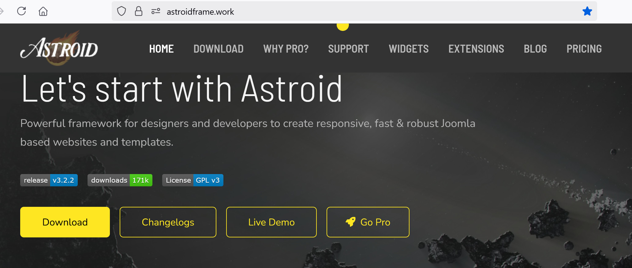This screenshot has height=268, width=632.
Task: Open the WIDGETS menu item
Action: [409, 49]
